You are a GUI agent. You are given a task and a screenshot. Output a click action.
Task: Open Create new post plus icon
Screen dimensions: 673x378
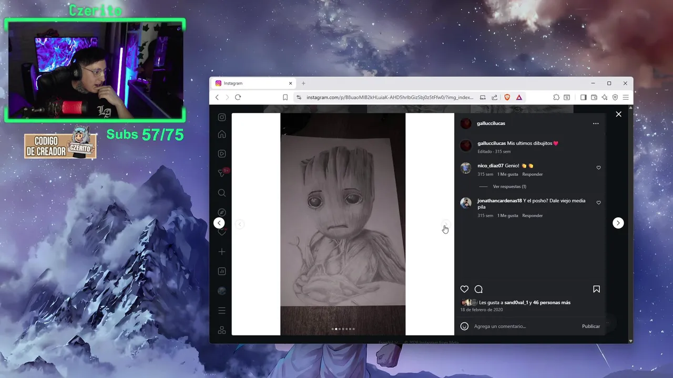point(222,252)
